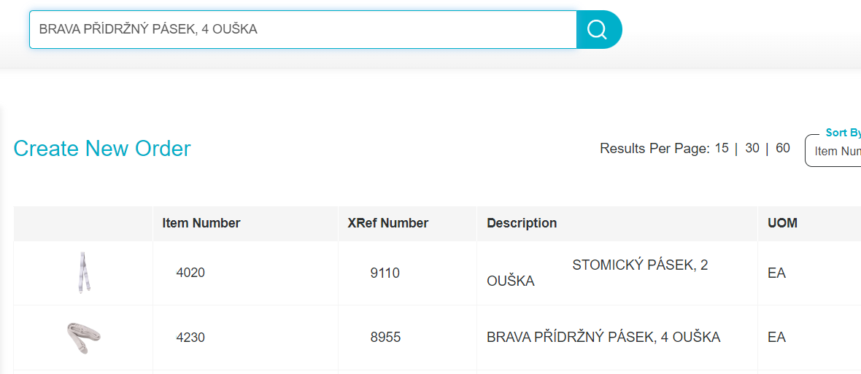This screenshot has width=861, height=374.
Task: Open the stomický pásek product thumbnail
Action: 83,273
